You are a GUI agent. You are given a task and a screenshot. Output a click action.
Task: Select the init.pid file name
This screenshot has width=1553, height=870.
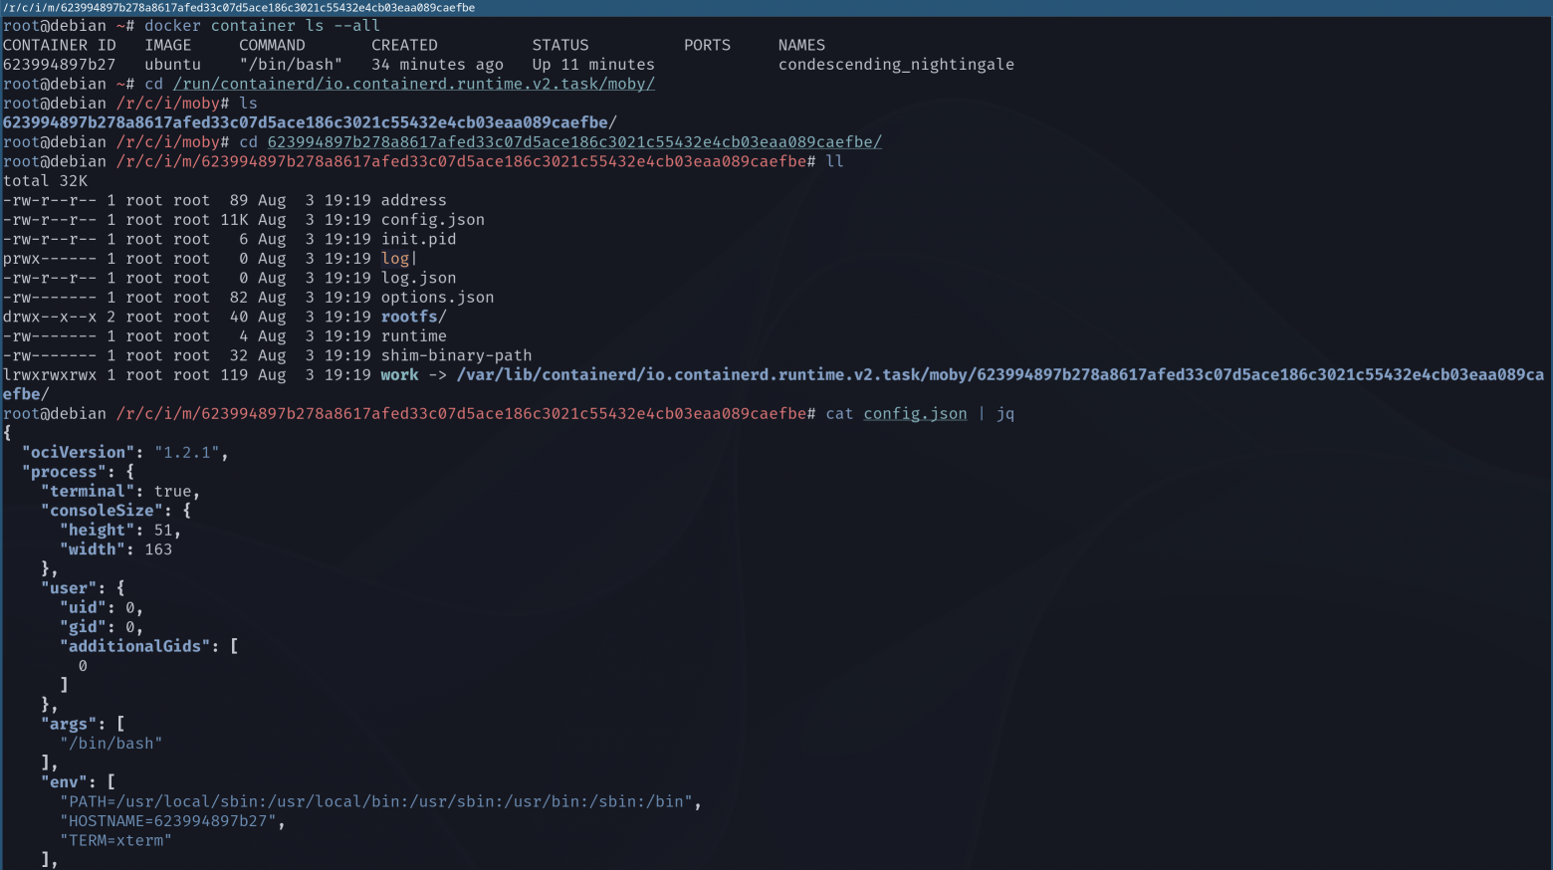[x=418, y=239]
